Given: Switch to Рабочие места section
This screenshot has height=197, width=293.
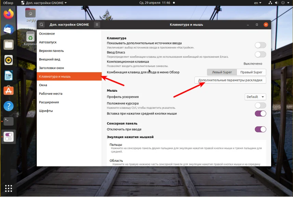Looking at the screenshot, I should point(69,94).
